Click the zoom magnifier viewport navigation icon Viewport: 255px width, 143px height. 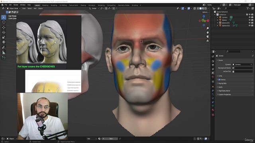pos(208,28)
